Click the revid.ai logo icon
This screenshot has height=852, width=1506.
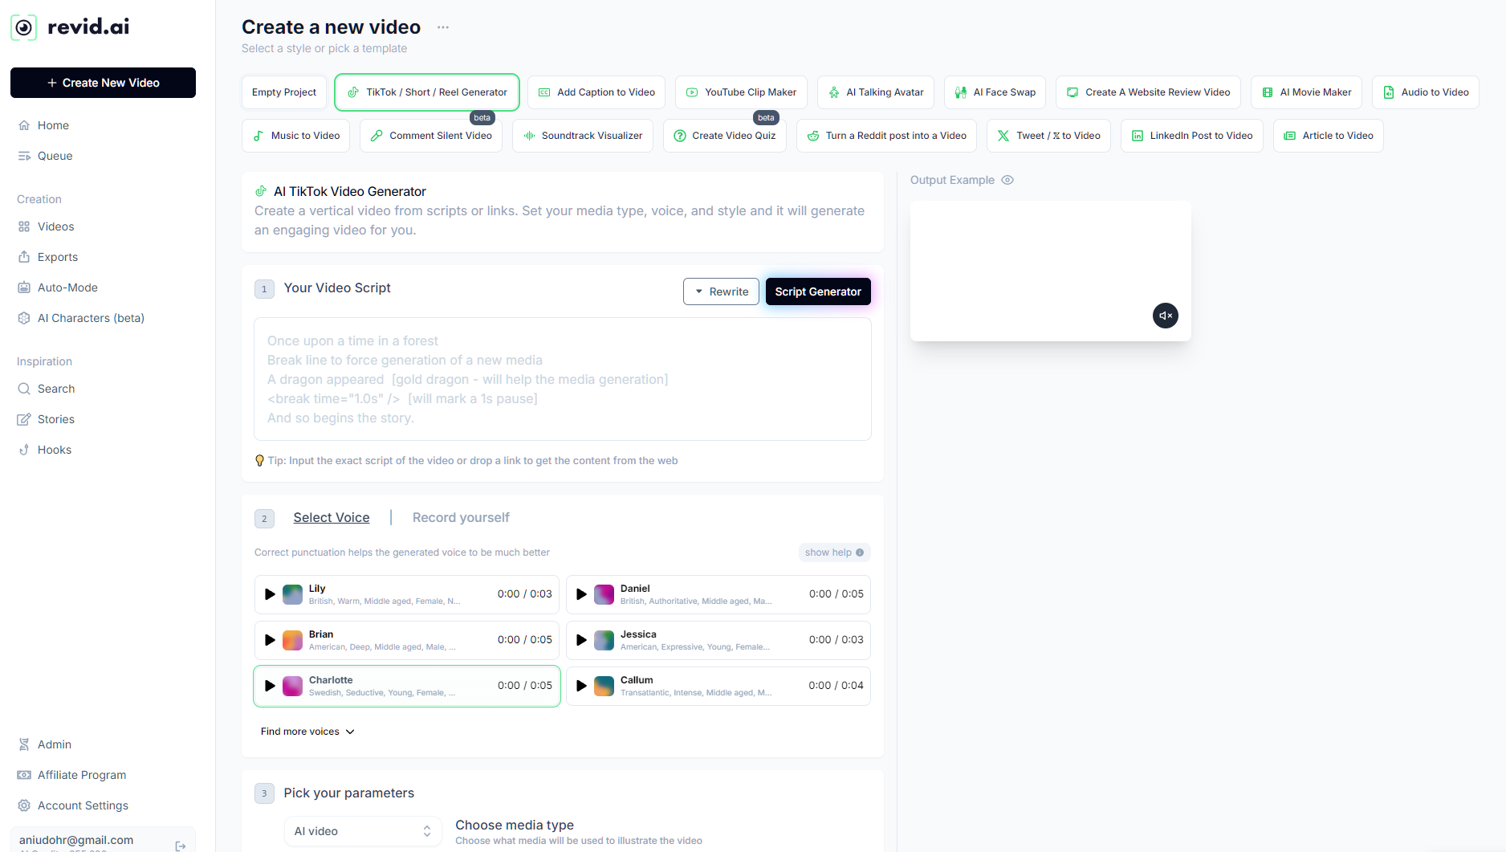tap(24, 27)
